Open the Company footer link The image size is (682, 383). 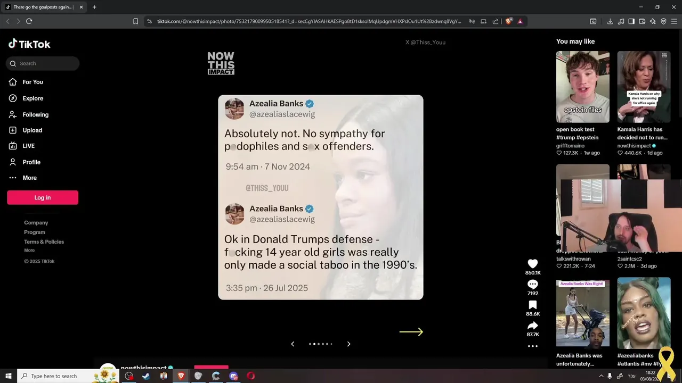click(x=36, y=223)
